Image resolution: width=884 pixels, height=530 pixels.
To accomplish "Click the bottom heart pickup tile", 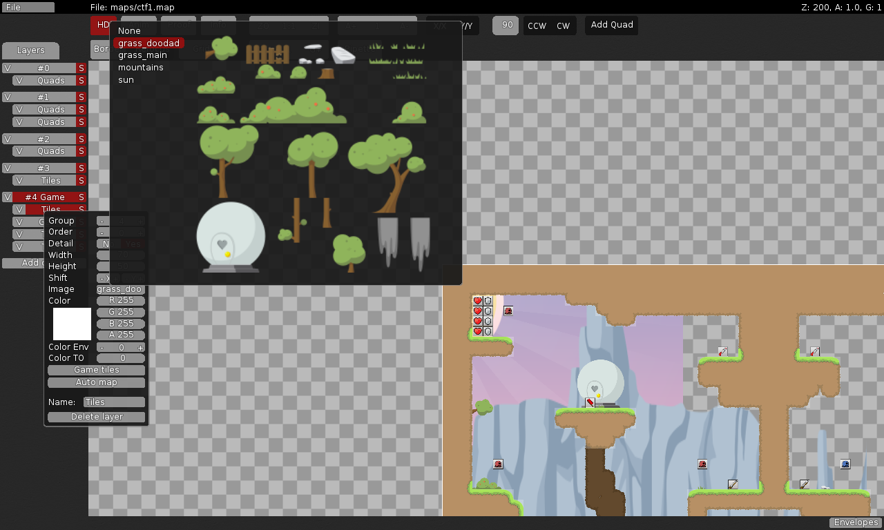I will tap(477, 331).
